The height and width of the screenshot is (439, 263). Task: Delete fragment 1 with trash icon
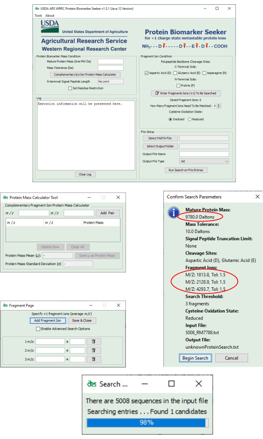click(x=94, y=342)
